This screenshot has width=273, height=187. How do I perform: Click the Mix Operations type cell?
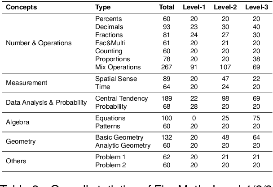click(x=118, y=67)
